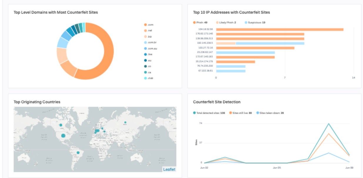The image size is (363, 178).
Task: Click the blue bar for 23.236.62.147
Action: (x=245, y=52)
